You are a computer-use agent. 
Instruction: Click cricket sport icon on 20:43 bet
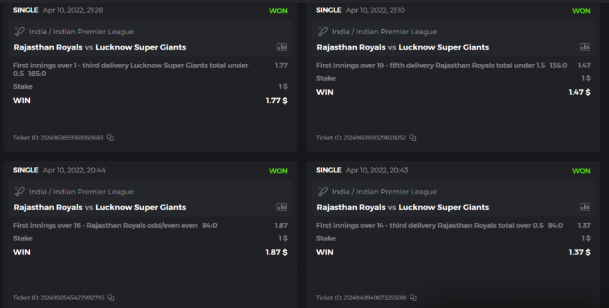(x=323, y=192)
